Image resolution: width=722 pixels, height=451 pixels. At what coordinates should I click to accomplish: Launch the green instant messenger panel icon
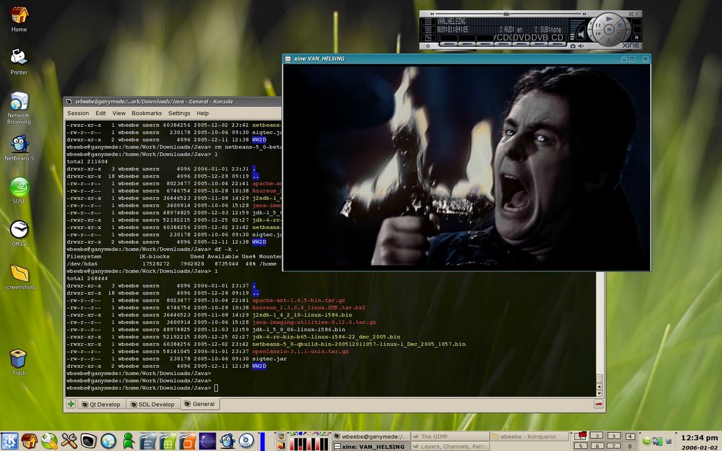point(128,441)
